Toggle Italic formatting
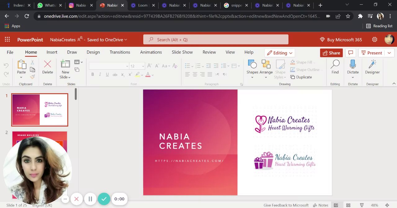The width and height of the screenshot is (397, 208). (x=100, y=75)
